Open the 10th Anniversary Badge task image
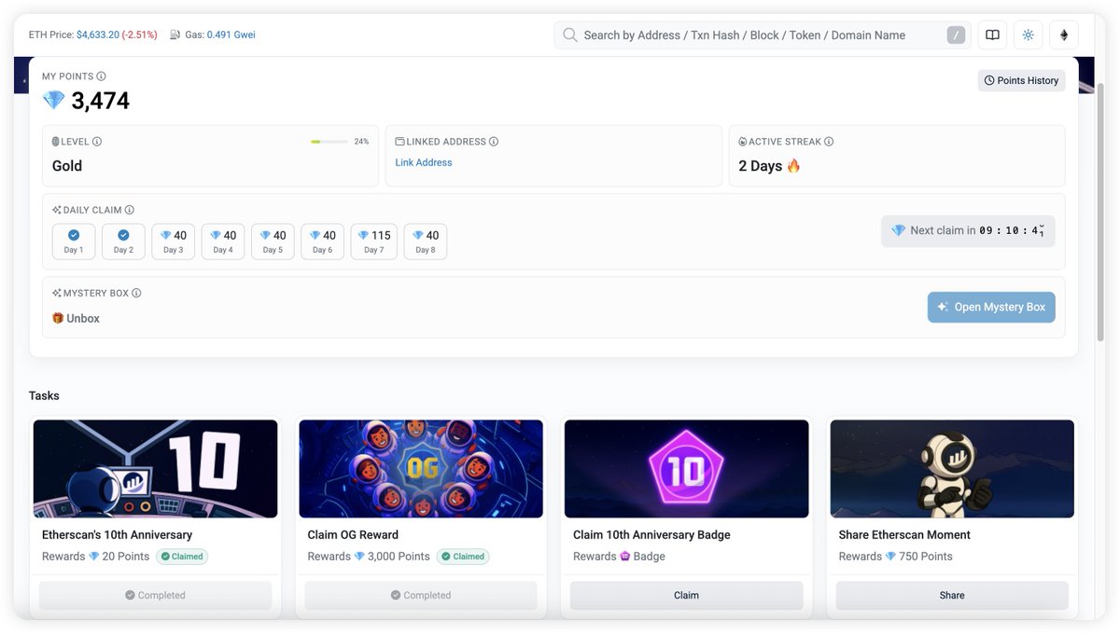The width and height of the screenshot is (1120, 634). coord(687,469)
